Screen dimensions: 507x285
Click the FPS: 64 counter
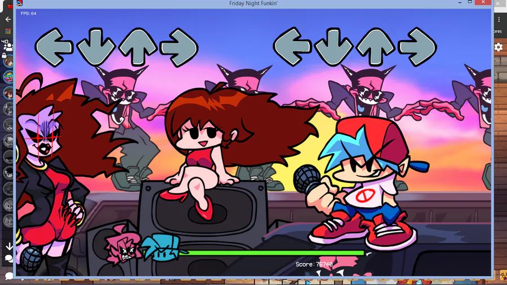pos(29,14)
